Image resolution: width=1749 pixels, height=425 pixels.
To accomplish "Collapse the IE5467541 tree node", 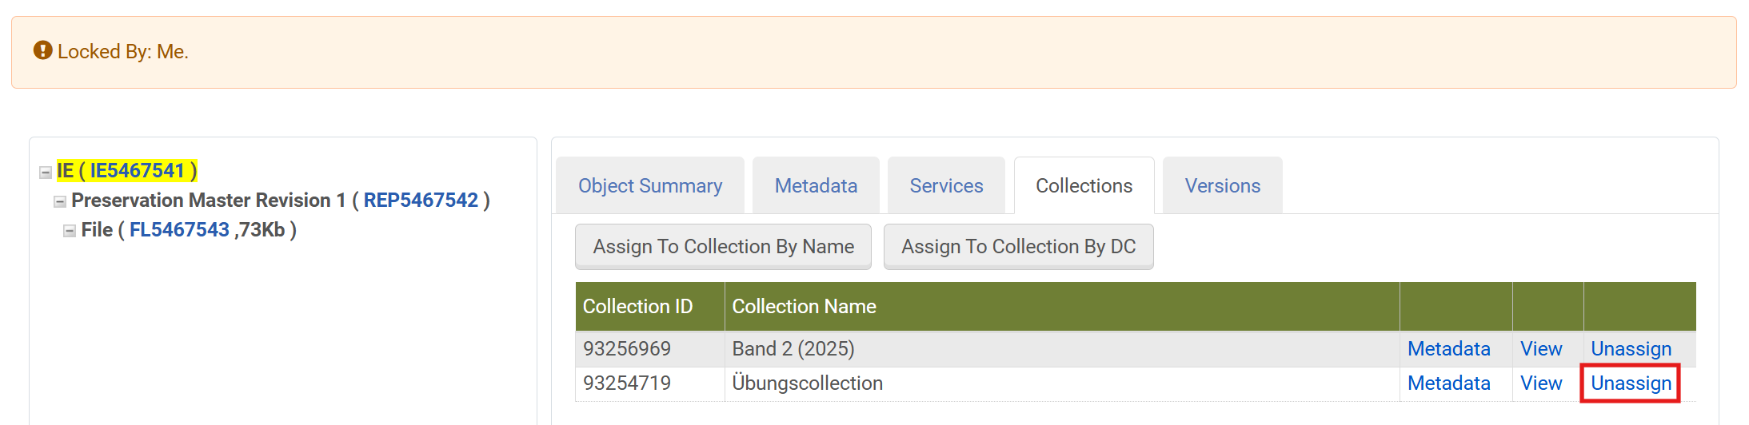I will tap(46, 172).
